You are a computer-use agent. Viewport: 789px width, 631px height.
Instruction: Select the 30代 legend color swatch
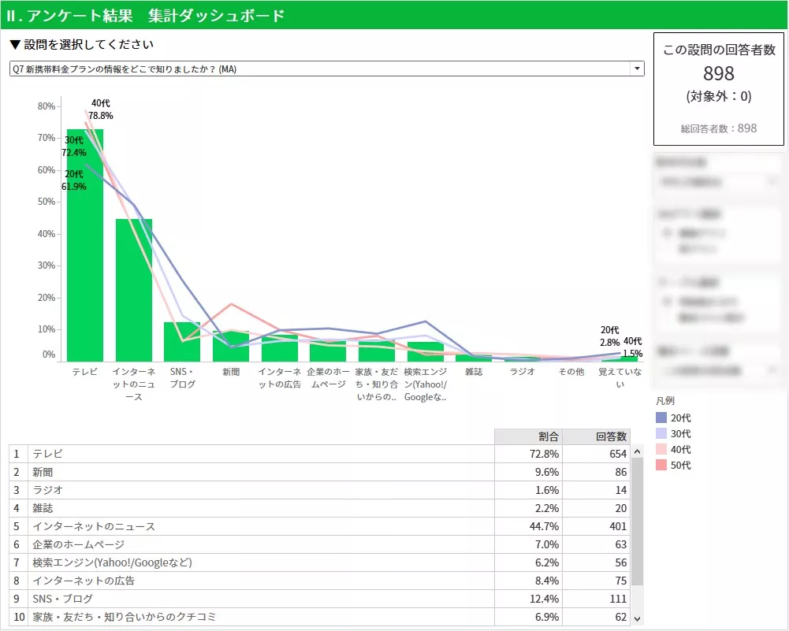tap(661, 434)
